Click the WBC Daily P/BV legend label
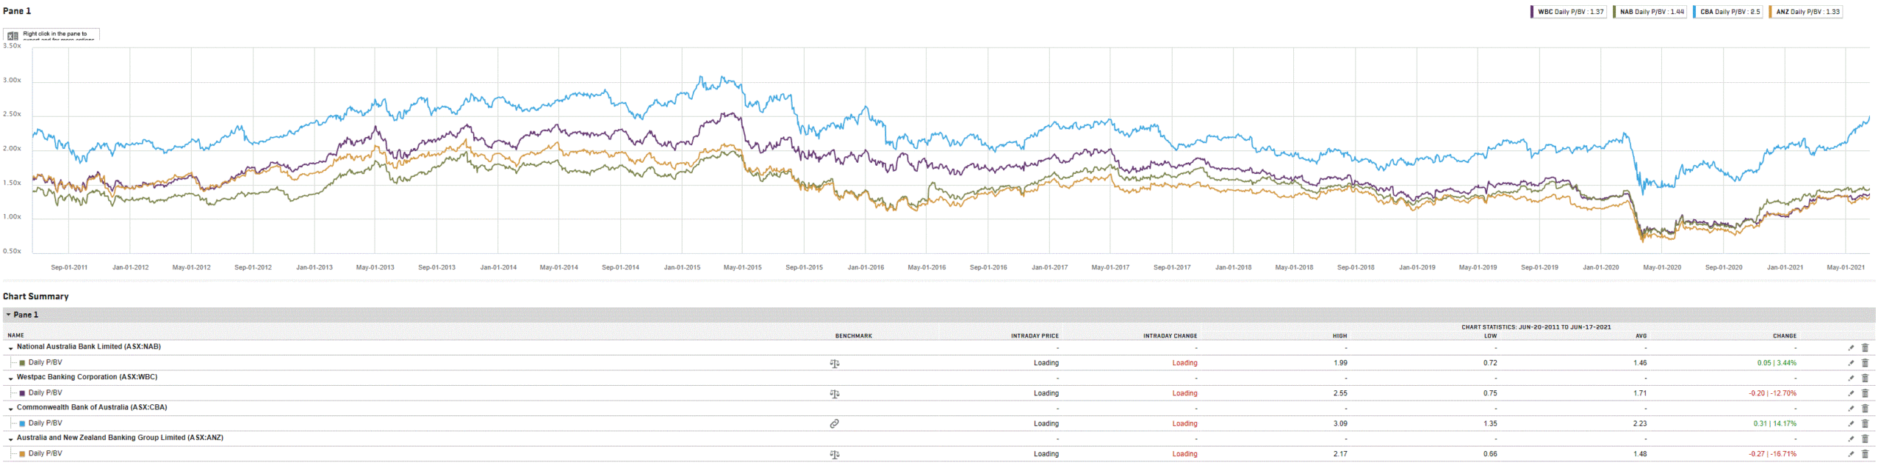The width and height of the screenshot is (1881, 468). point(1570,12)
